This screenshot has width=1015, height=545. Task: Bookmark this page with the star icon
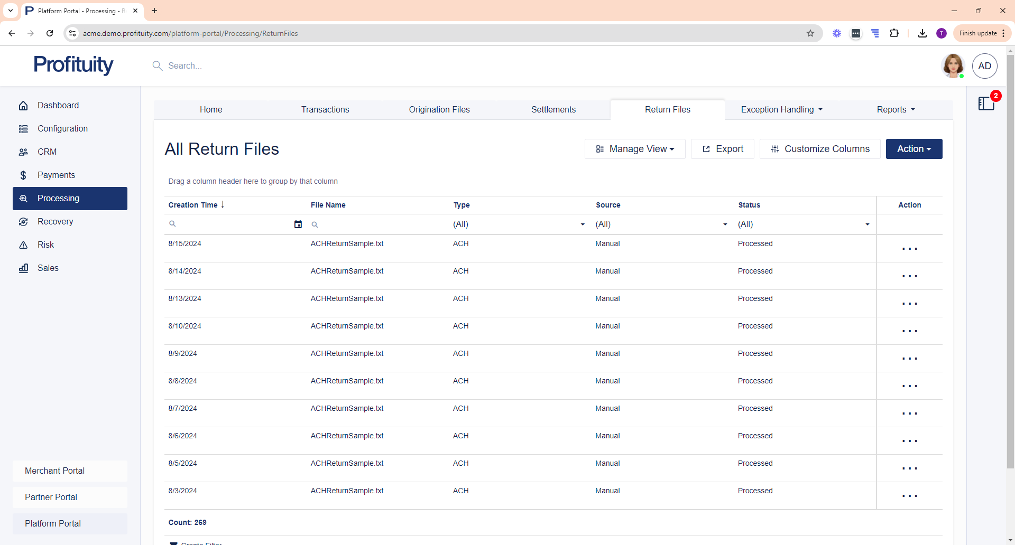point(810,33)
